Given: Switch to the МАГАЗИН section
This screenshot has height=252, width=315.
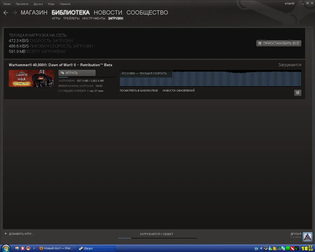Looking at the screenshot, I should click(x=34, y=13).
